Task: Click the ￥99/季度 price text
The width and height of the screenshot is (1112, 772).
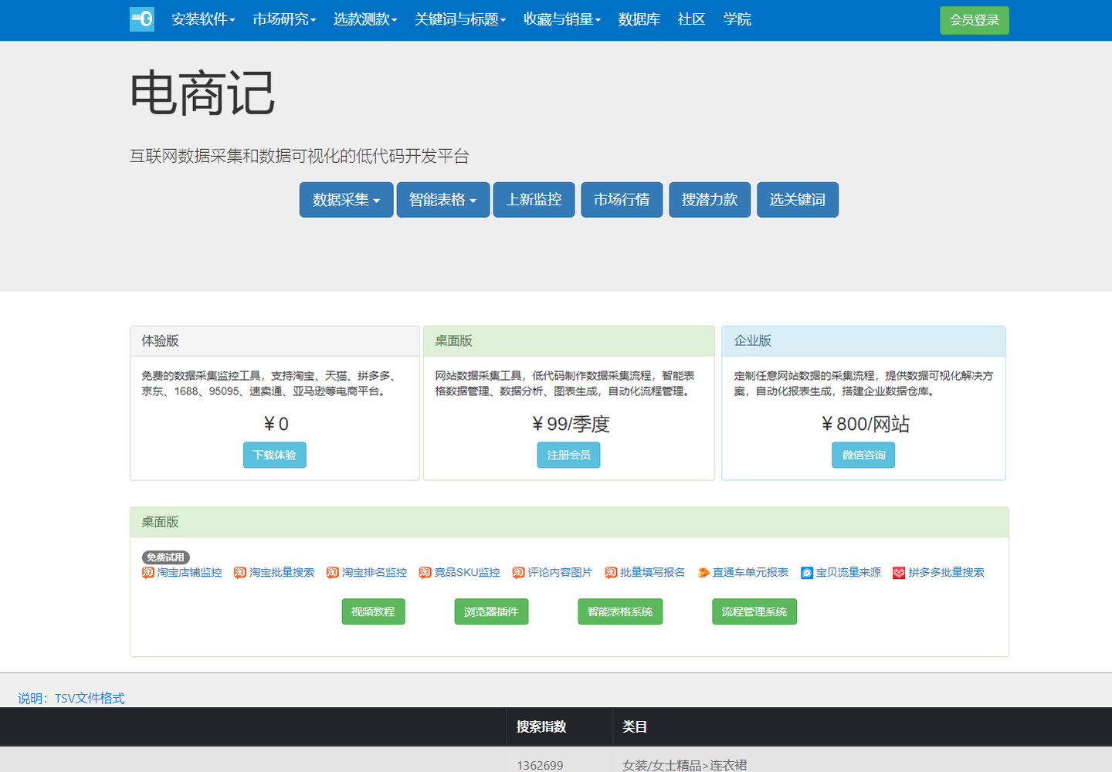Action: tap(569, 424)
